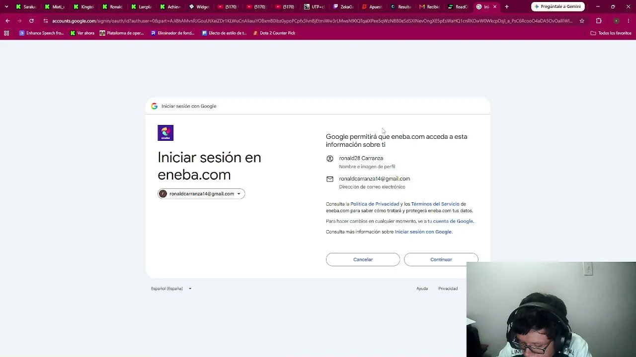Switch to the Resulta tab
636x357 pixels.
click(x=401, y=7)
